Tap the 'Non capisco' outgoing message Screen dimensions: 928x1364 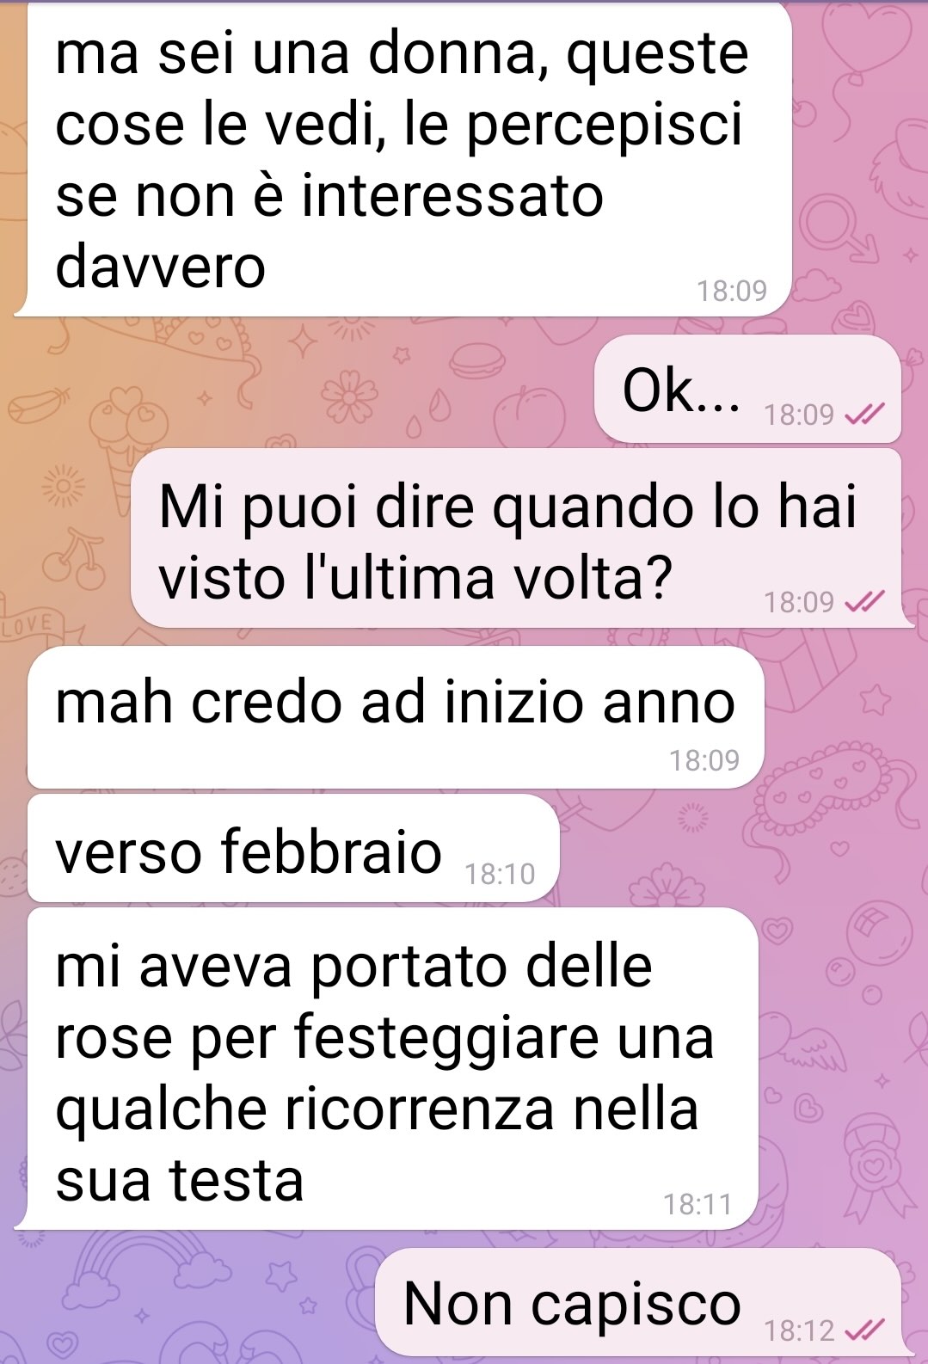639,1302
